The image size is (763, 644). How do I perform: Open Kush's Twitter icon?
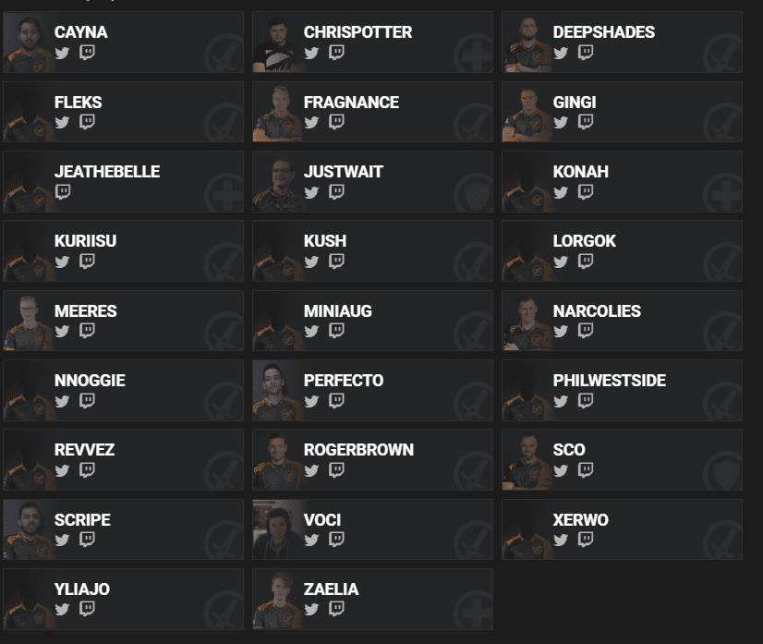point(311,261)
